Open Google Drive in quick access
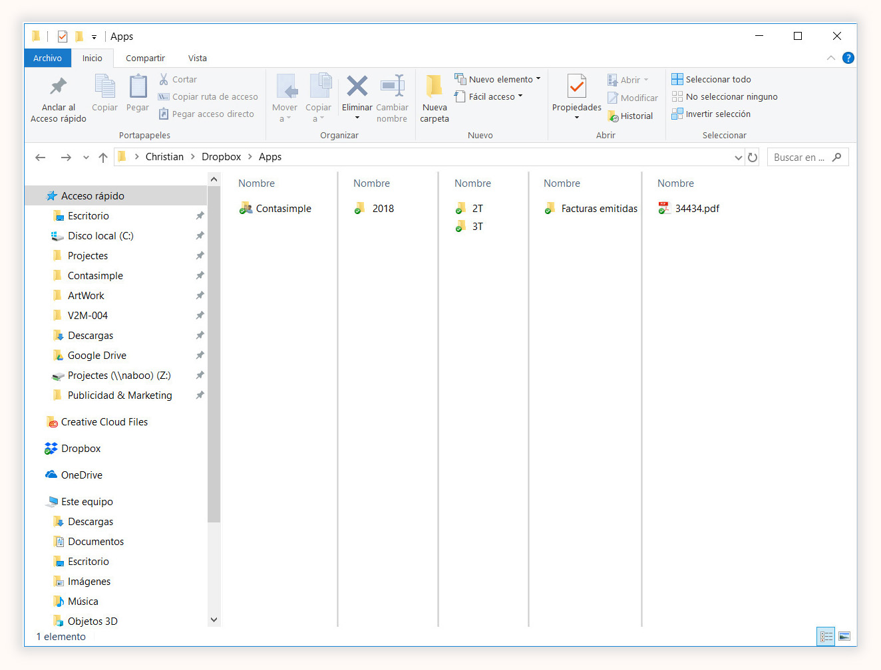 click(90, 356)
